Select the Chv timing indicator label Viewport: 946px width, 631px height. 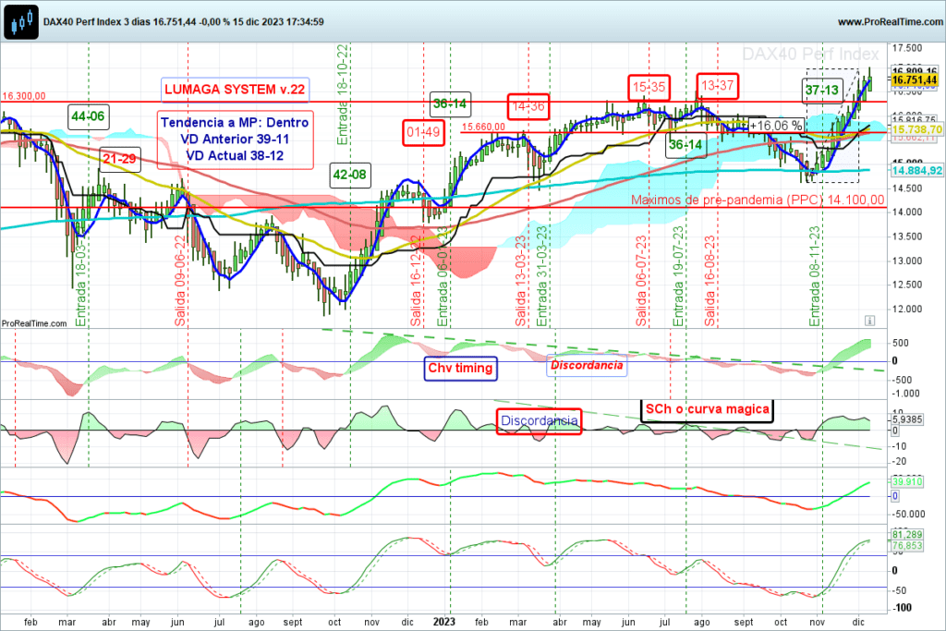pos(460,368)
